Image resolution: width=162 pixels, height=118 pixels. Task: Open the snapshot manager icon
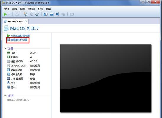pos(37,14)
